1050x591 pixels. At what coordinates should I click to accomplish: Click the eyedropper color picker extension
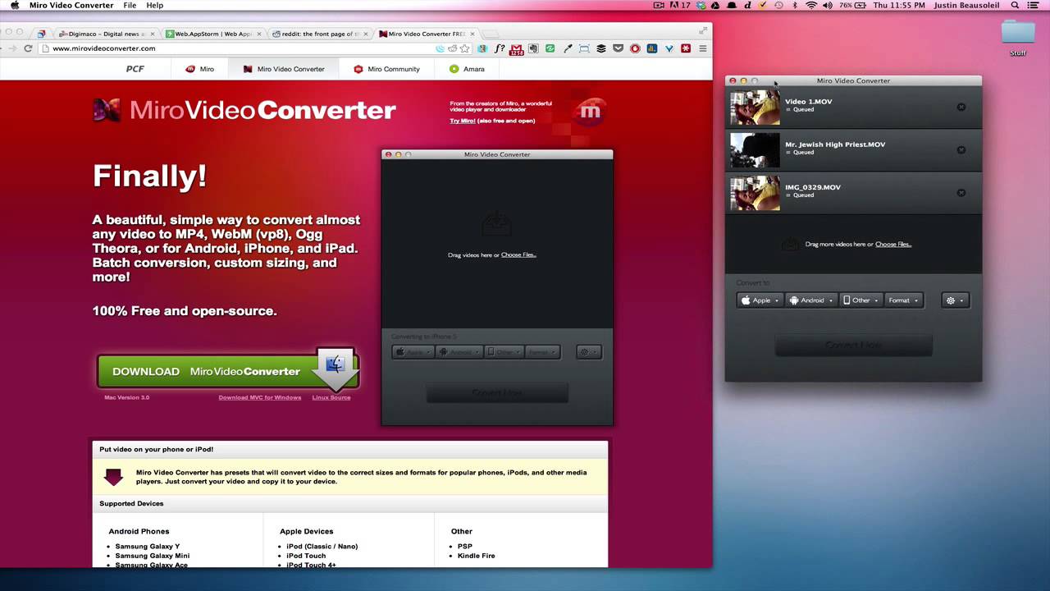[x=568, y=48]
